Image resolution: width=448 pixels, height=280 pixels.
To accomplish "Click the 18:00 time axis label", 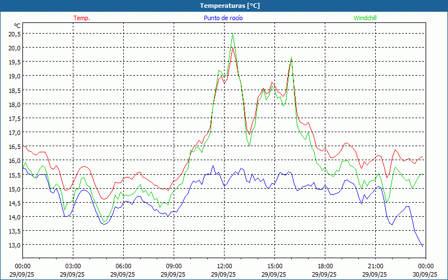I will (x=325, y=266).
